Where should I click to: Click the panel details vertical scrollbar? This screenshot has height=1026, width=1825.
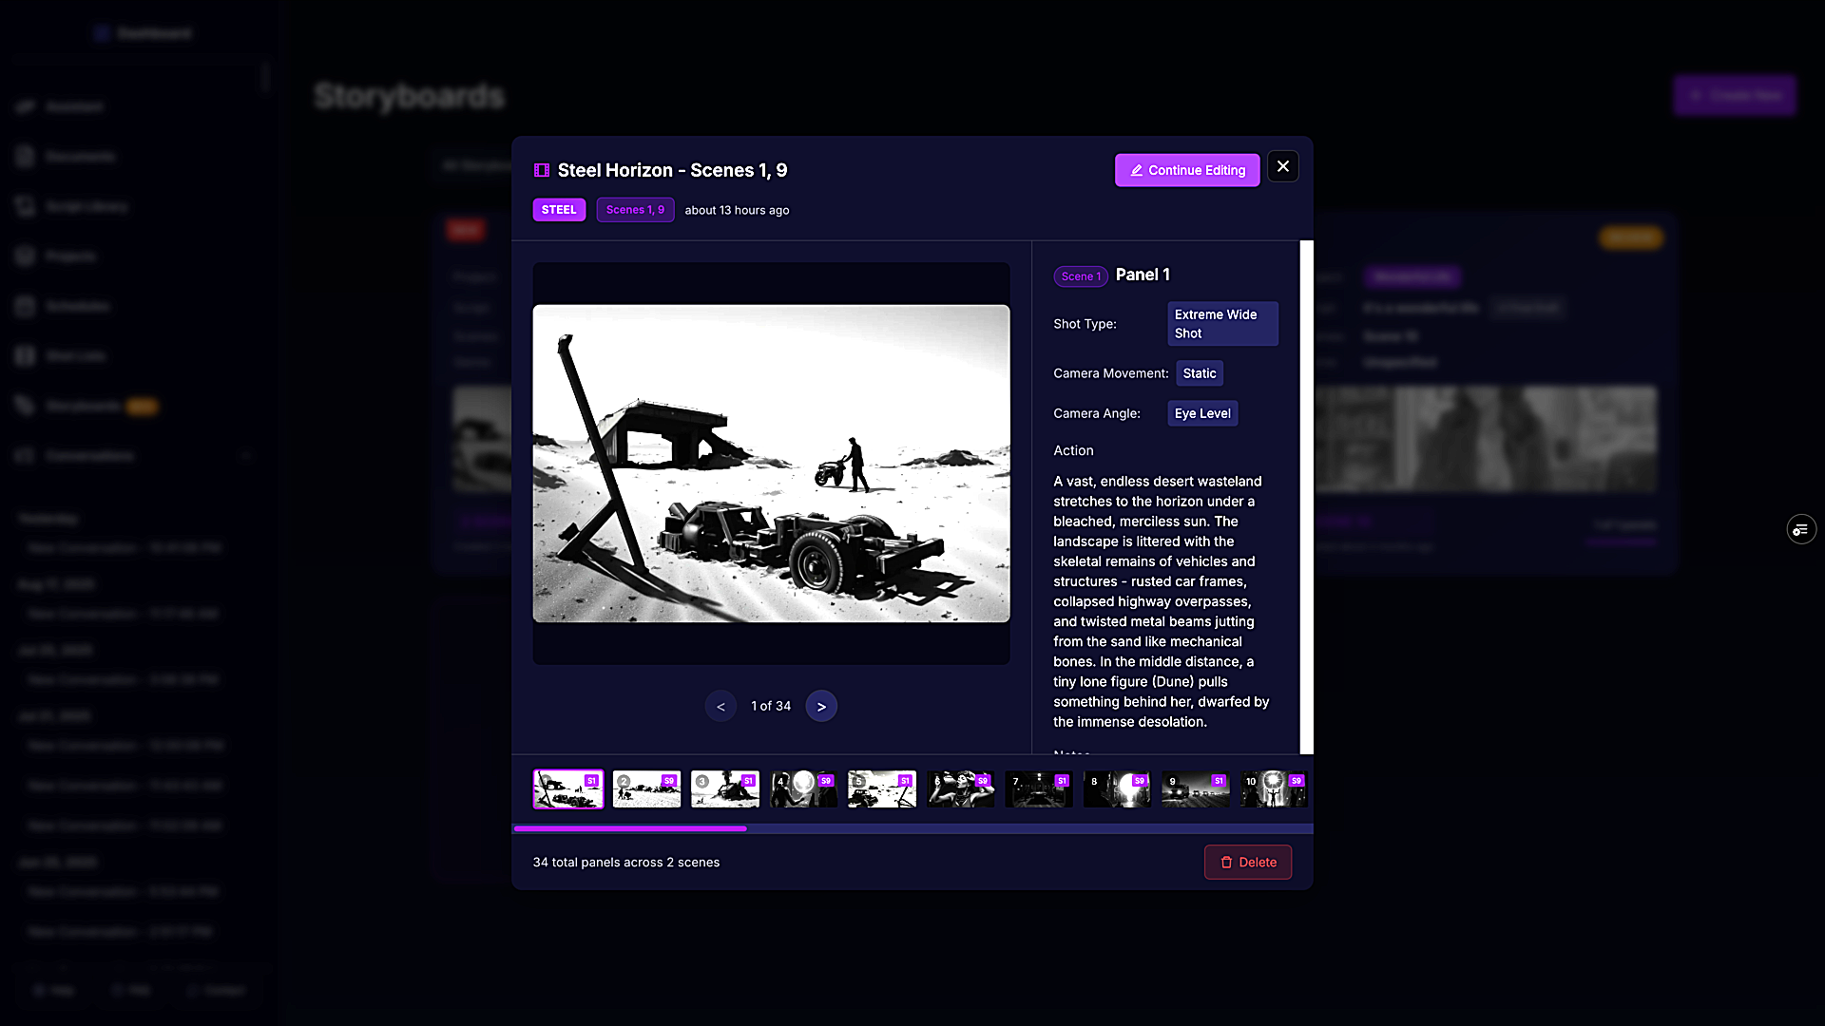pyautogui.click(x=1307, y=498)
